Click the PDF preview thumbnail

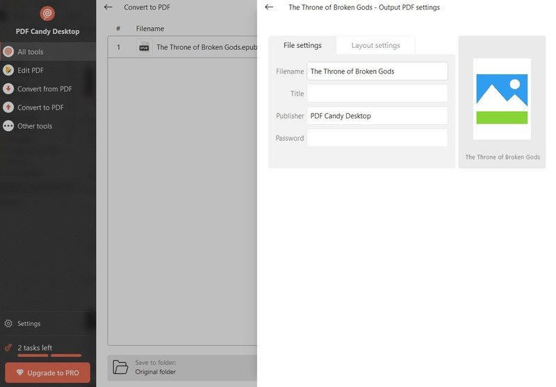click(502, 99)
